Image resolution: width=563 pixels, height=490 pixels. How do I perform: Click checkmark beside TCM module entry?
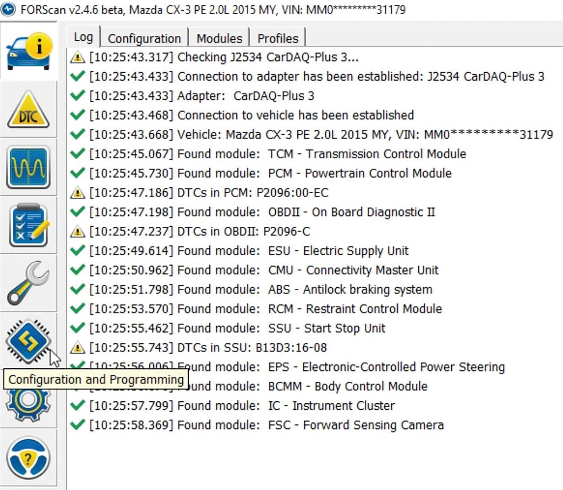[77, 154]
